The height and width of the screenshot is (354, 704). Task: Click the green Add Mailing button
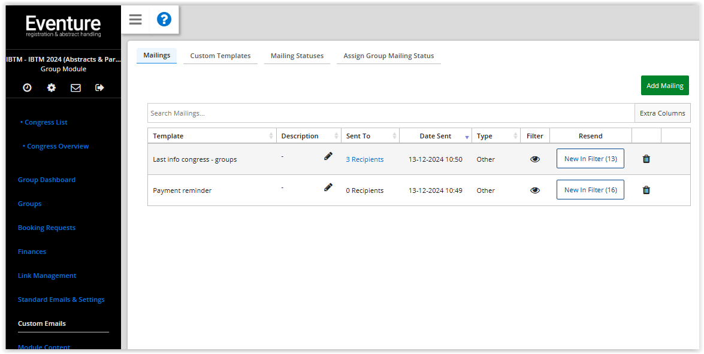pos(664,86)
